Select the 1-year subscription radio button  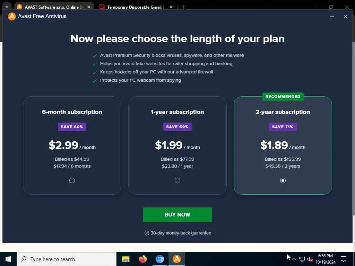177,180
